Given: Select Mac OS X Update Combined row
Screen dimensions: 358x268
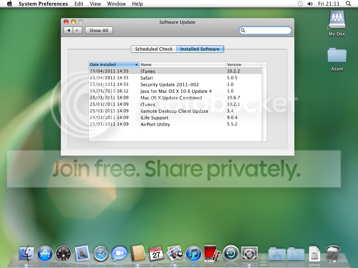Looking at the screenshot, I should [x=175, y=98].
